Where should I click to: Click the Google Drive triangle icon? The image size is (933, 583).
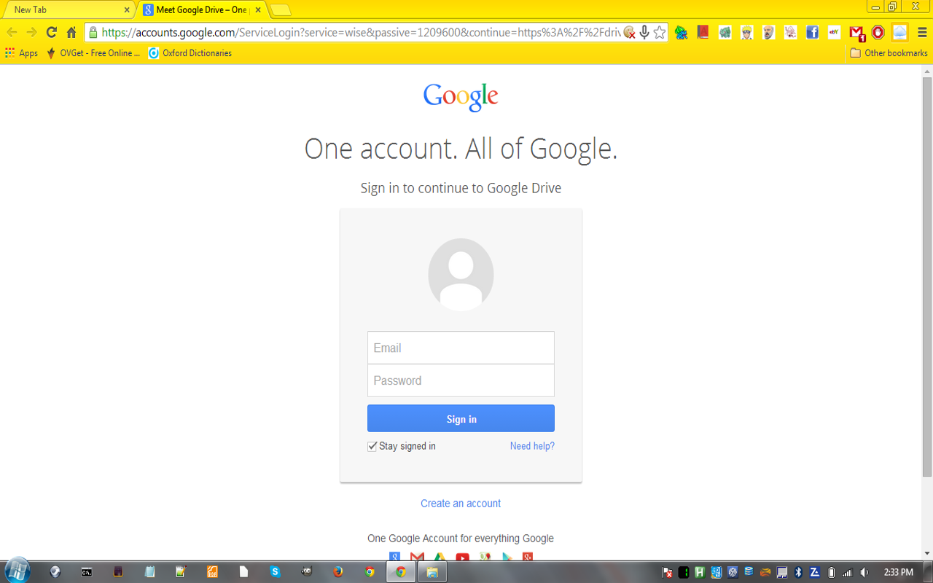(x=440, y=557)
